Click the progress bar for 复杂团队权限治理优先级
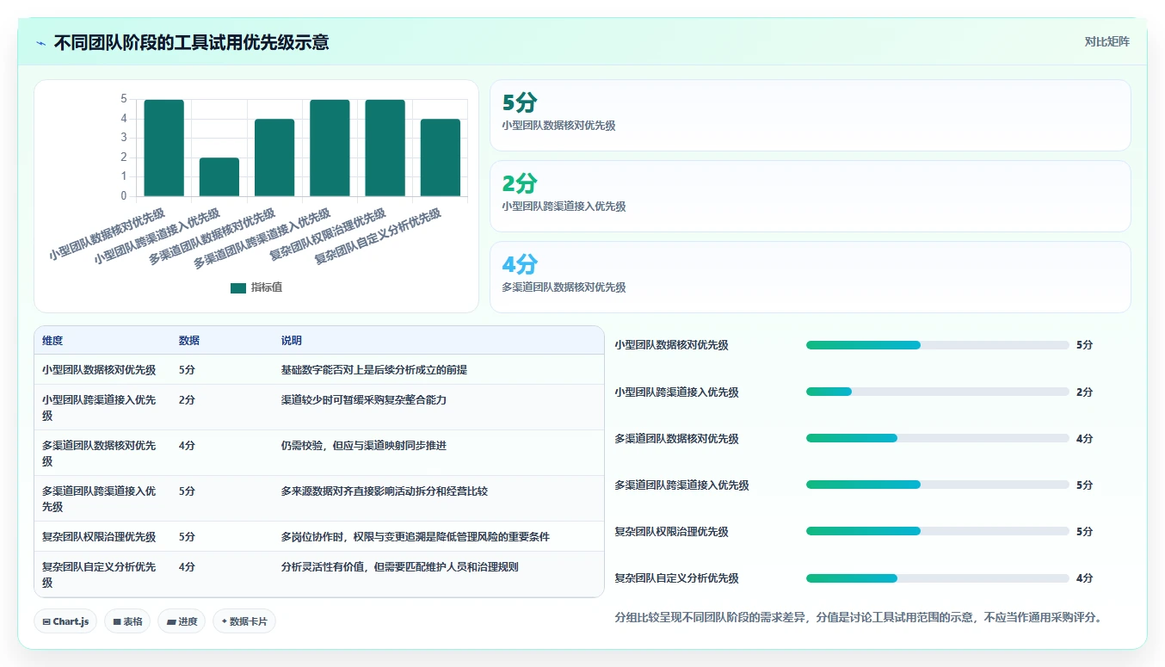The height and width of the screenshot is (667, 1165). point(937,531)
